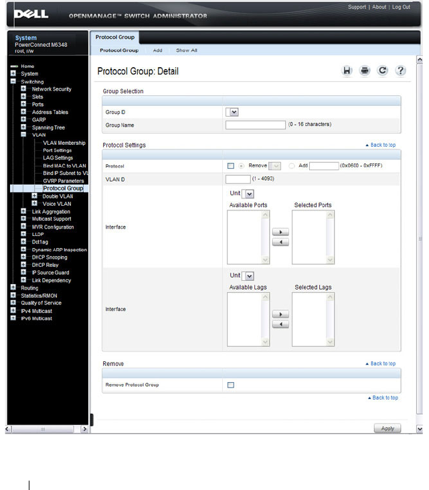
Task: Click the main page vertical scrollbar
Action: 420,239
